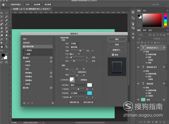
Task: Toggle the Bevel & Emboss (斜面和浮雕) checkbox
Action: pos(24,47)
